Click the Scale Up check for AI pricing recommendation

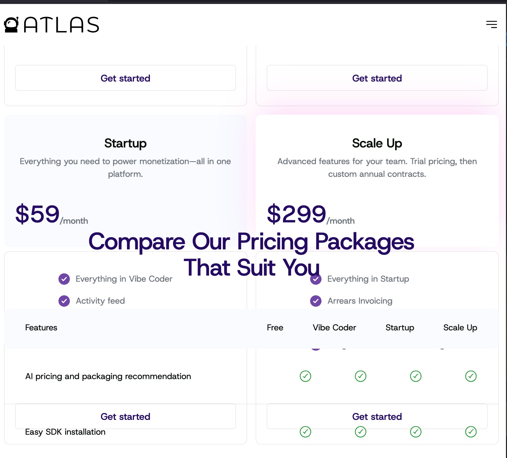tap(471, 376)
